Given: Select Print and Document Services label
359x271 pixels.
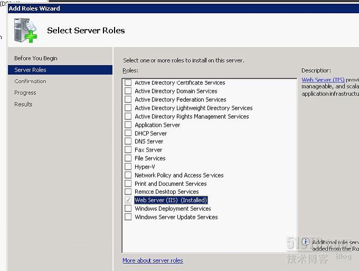Looking at the screenshot, I should [x=171, y=183].
